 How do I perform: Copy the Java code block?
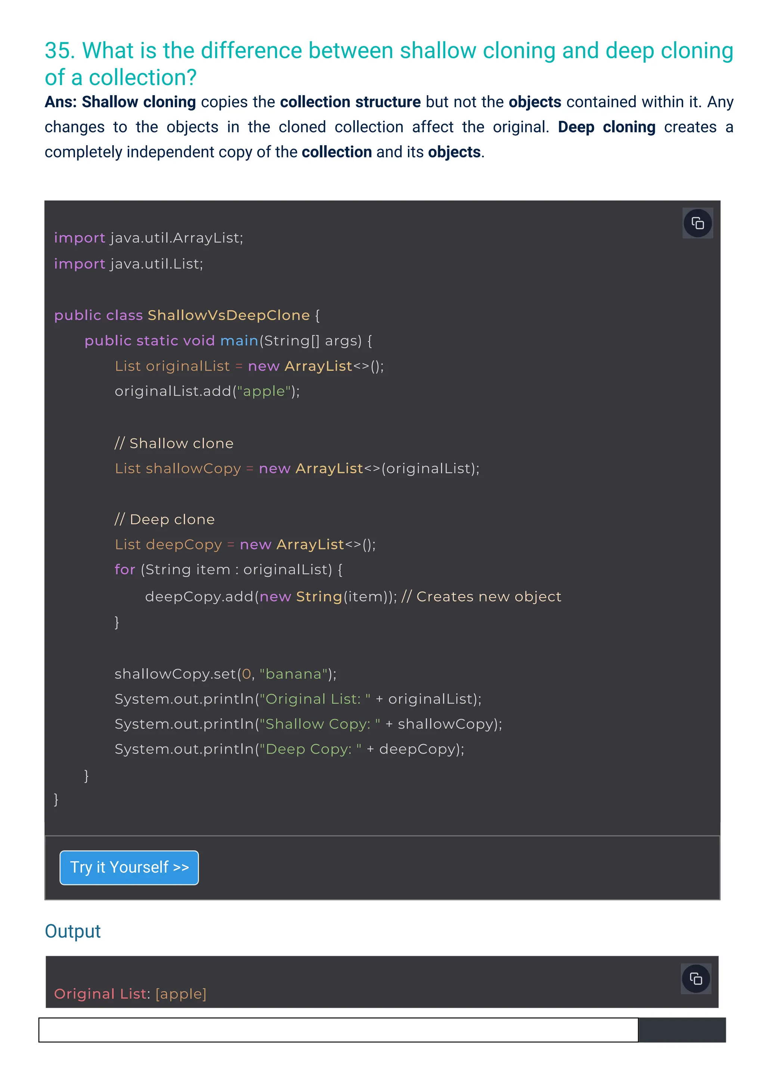pos(697,223)
